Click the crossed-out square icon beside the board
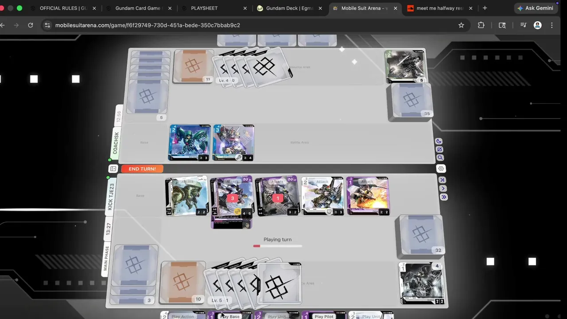This screenshot has height=319, width=567. (439, 149)
